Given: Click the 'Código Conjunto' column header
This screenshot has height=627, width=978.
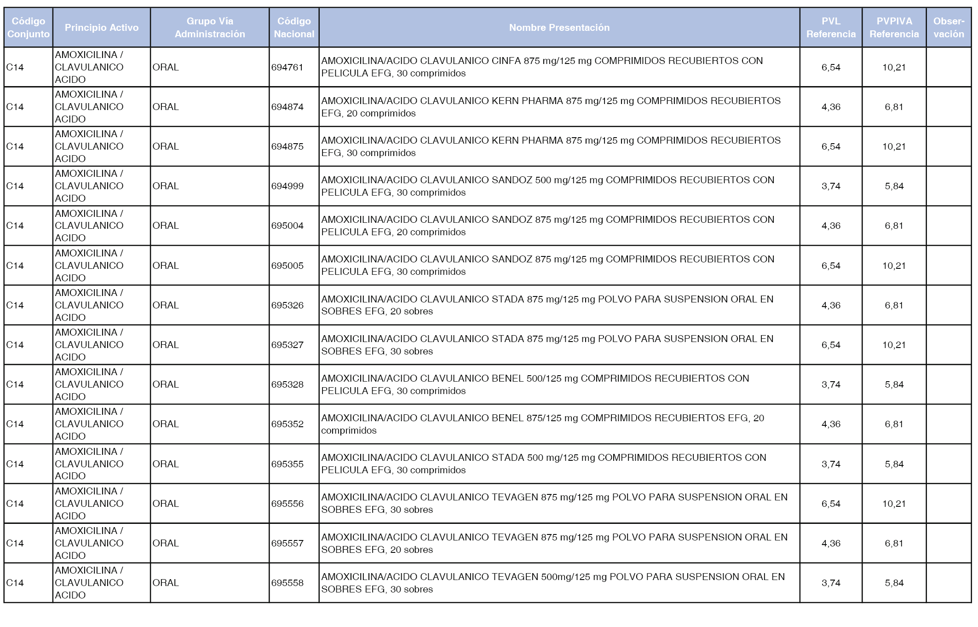Looking at the screenshot, I should pos(29,28).
